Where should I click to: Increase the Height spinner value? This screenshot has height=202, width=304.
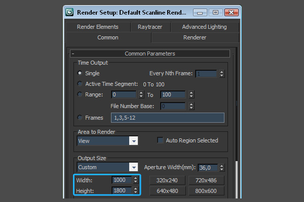pos(136,188)
